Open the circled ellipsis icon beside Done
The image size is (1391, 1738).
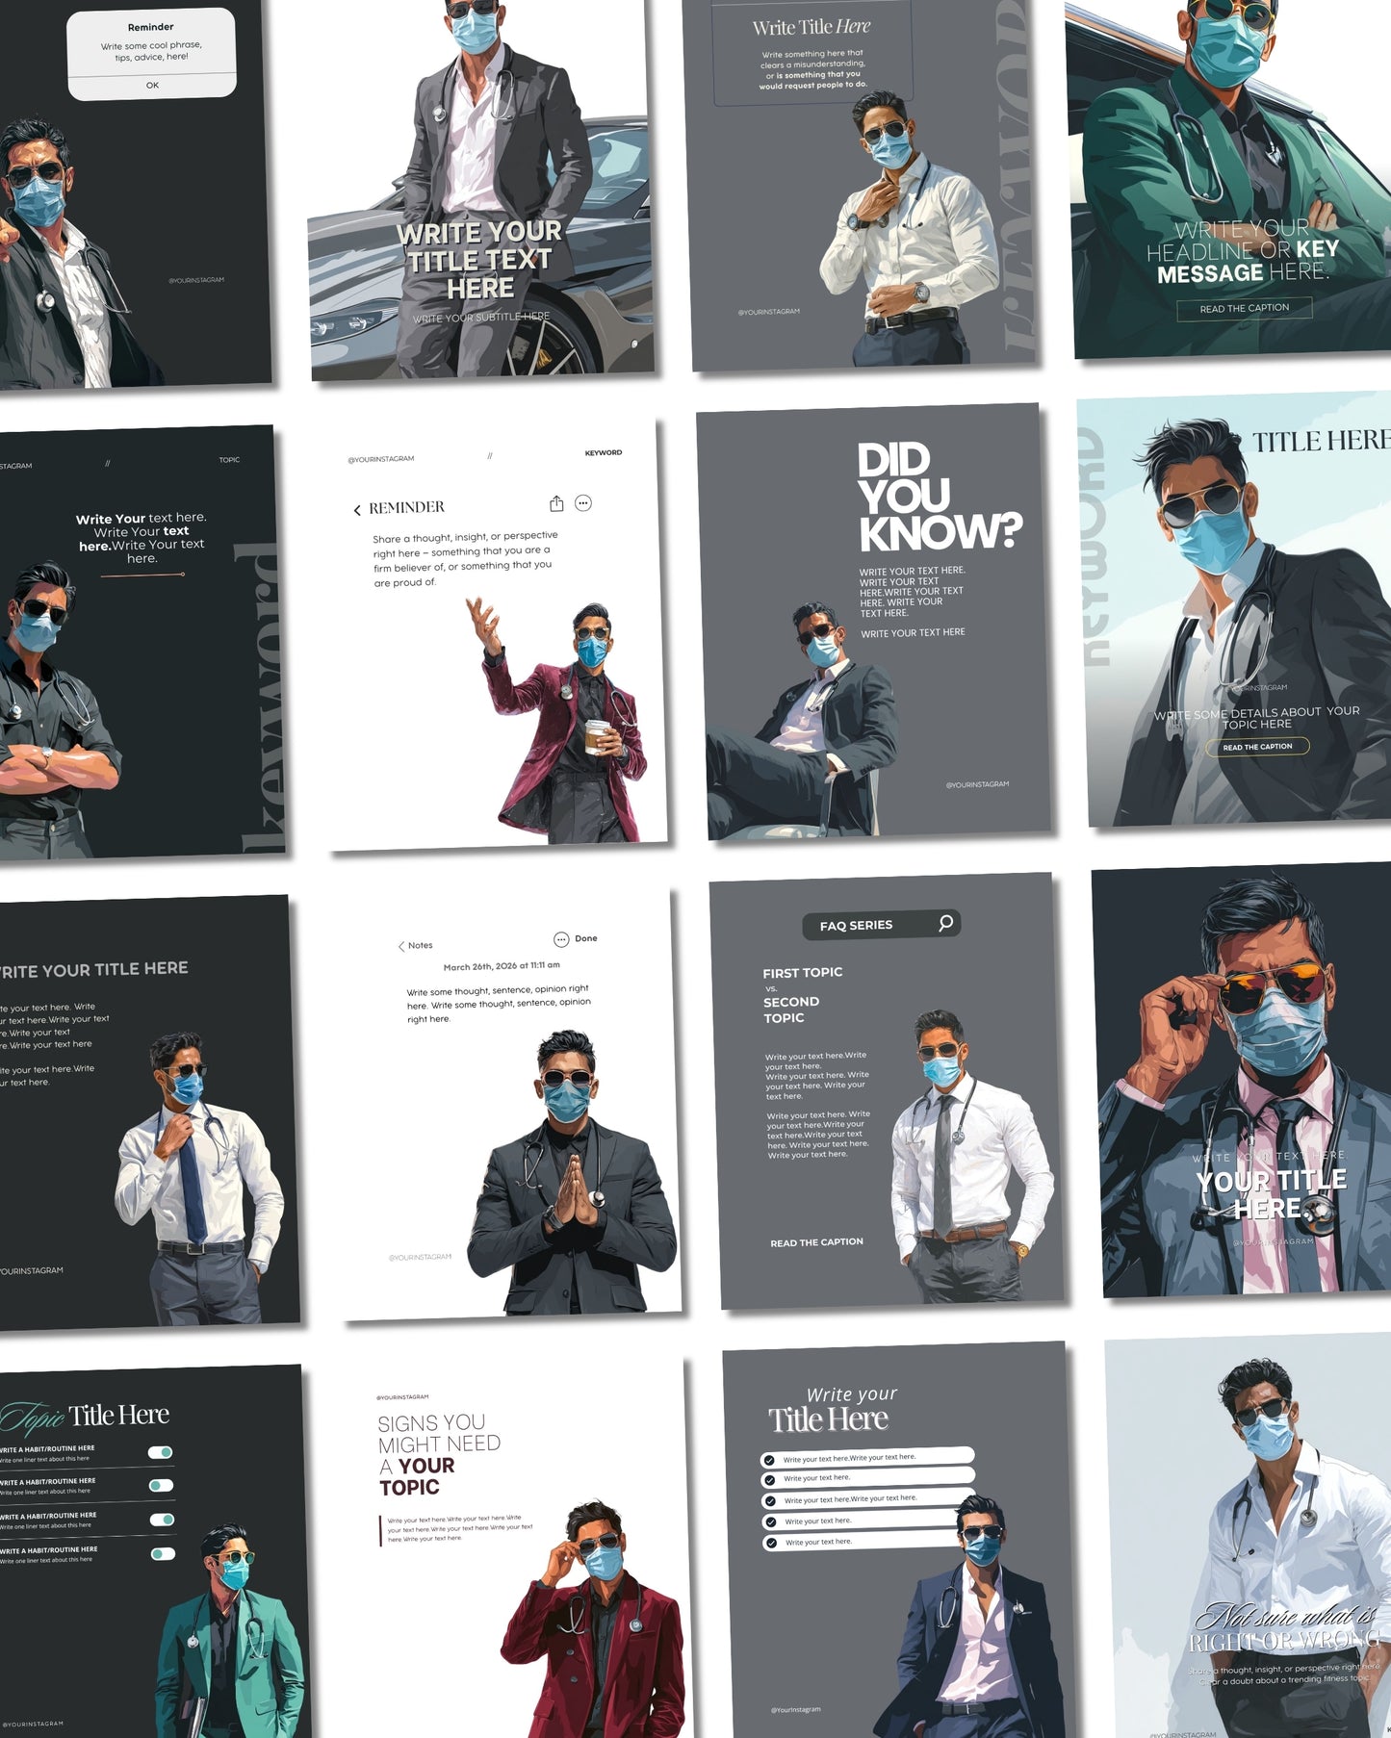click(x=561, y=939)
